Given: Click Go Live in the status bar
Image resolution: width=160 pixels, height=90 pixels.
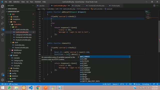Looking at the screenshot, I should click(x=137, y=84).
